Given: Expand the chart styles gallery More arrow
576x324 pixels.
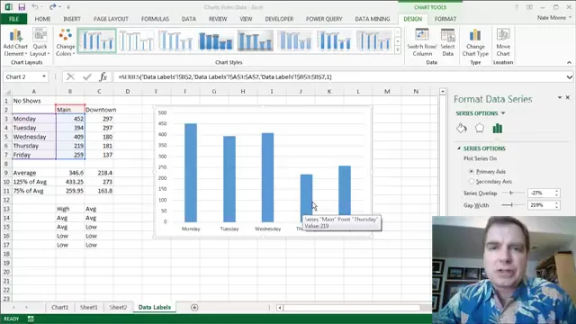Looking at the screenshot, I should [398, 50].
